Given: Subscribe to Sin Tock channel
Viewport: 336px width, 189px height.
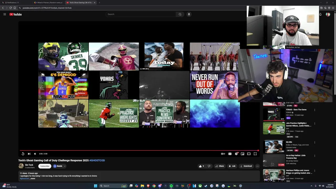Looking at the screenshot, I should (x=45, y=166).
